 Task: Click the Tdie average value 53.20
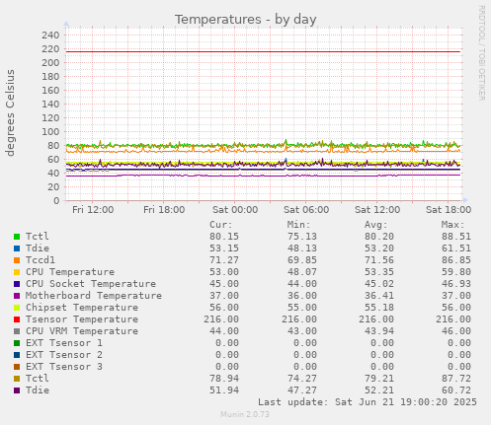click(379, 248)
